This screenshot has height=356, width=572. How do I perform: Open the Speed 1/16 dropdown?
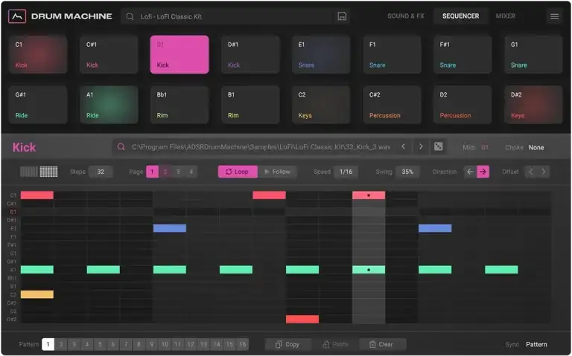(346, 172)
